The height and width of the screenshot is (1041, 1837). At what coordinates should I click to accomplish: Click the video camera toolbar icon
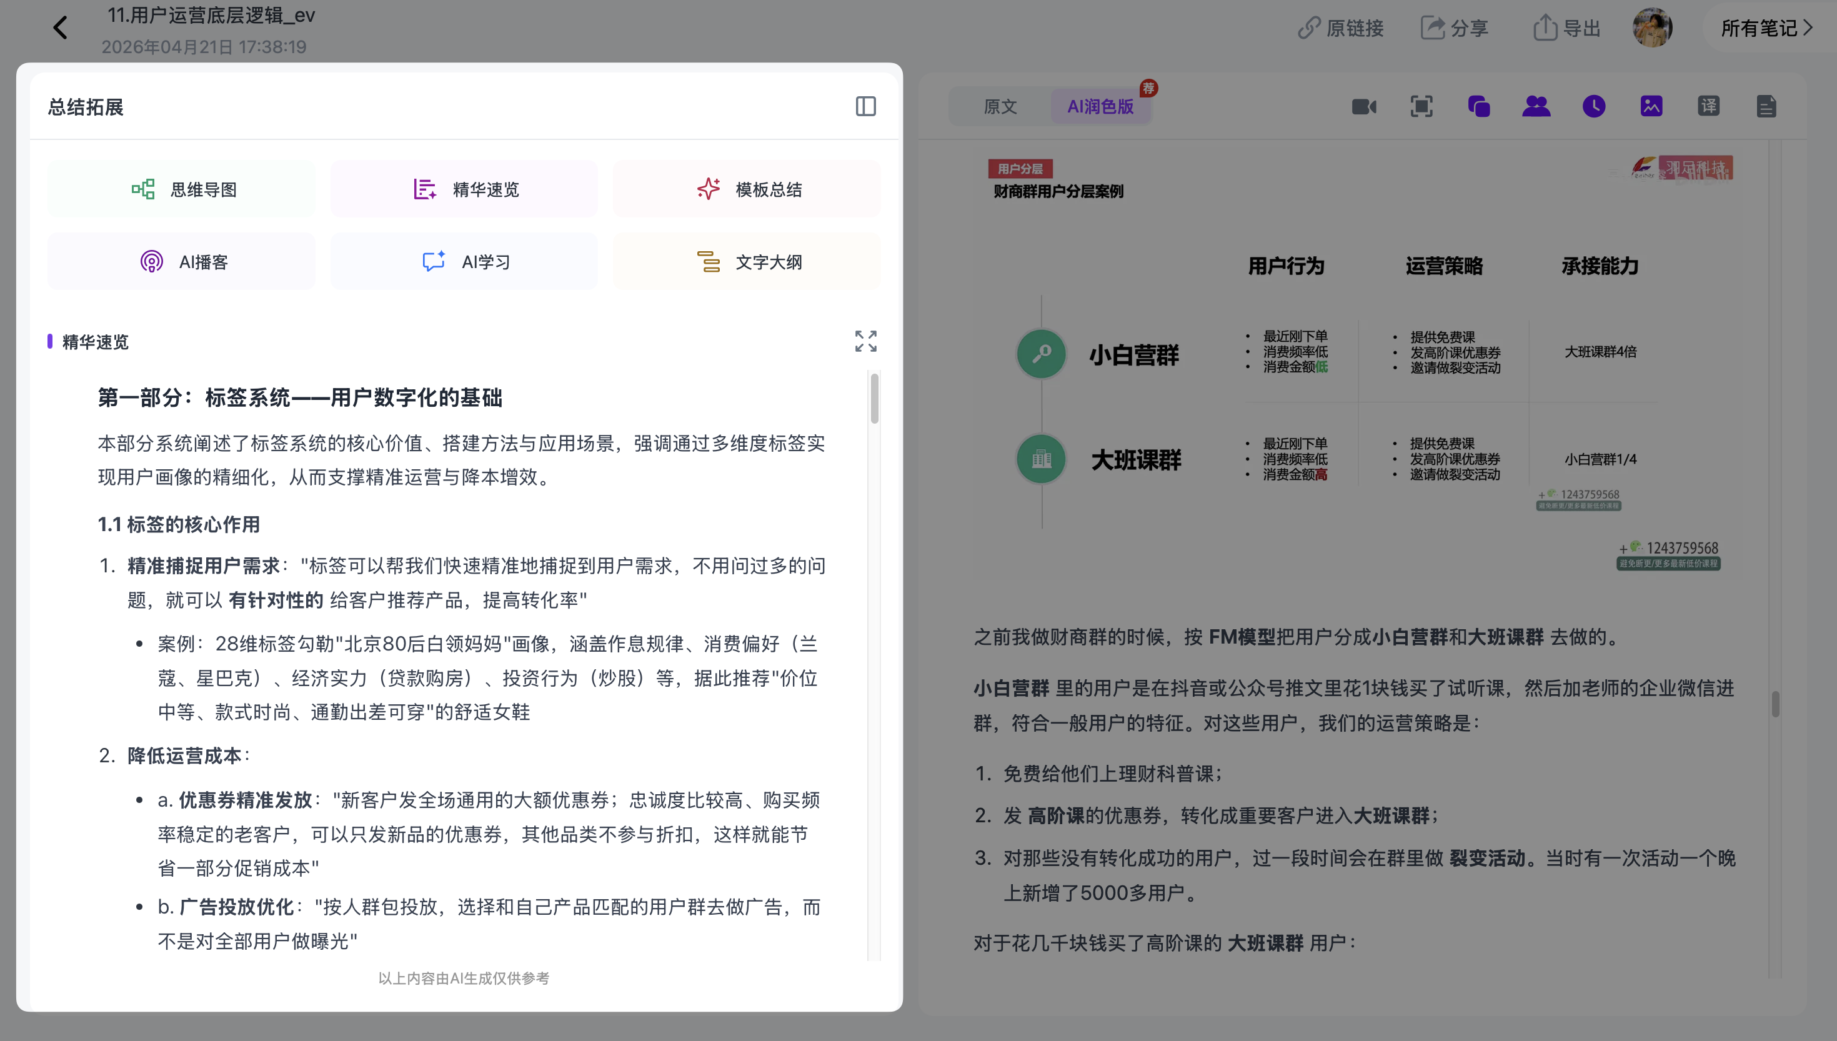1365,106
